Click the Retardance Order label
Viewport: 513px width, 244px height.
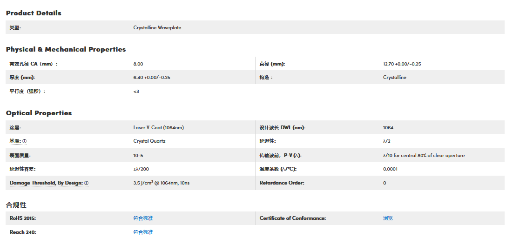[x=282, y=183]
